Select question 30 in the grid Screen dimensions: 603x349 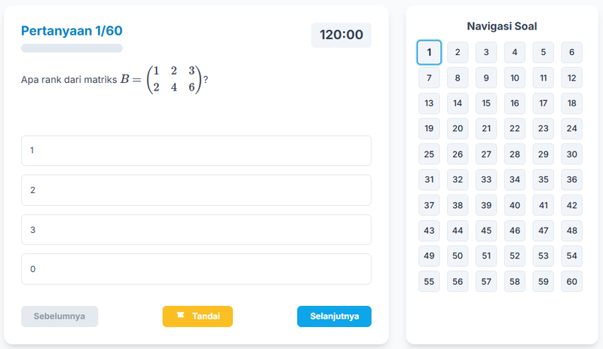571,155
